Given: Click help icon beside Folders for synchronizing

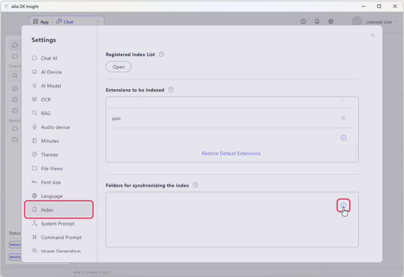Looking at the screenshot, I should tap(195, 185).
